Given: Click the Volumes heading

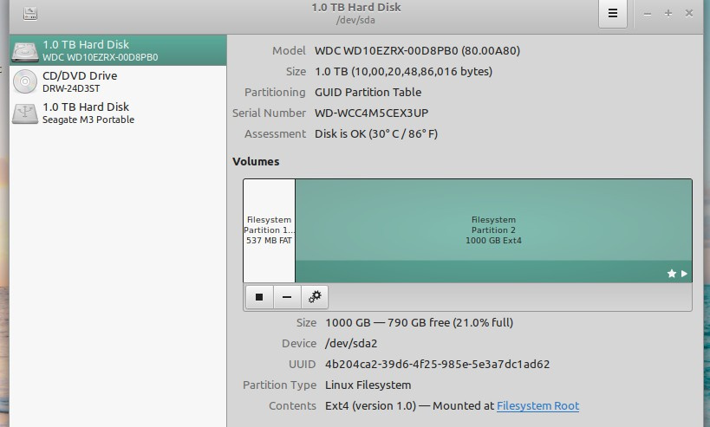Looking at the screenshot, I should pyautogui.click(x=256, y=161).
